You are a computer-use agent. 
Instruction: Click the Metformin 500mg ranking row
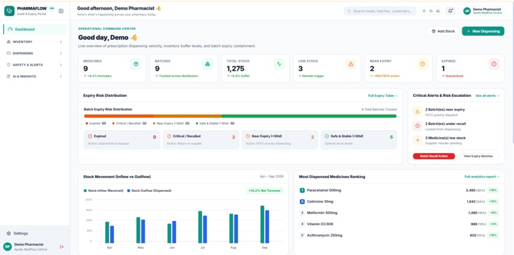399,213
